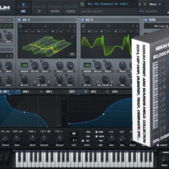
Task: Open the preset name browser field
Action: click(111, 4)
